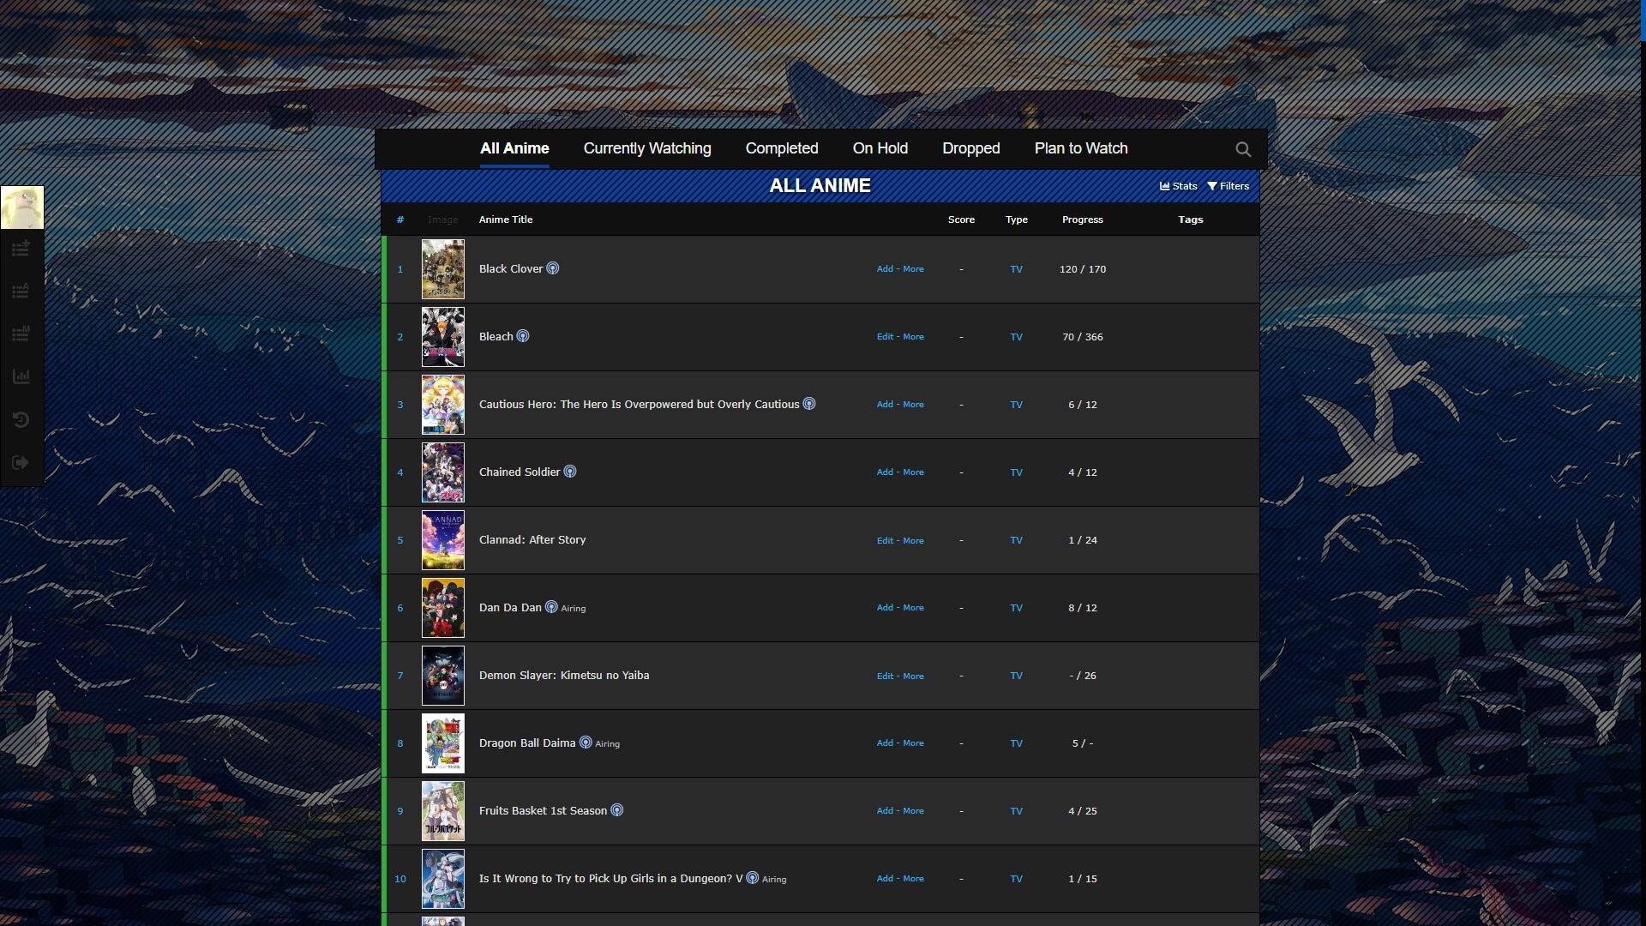Open Bleach title link
The image size is (1646, 926).
496,337
